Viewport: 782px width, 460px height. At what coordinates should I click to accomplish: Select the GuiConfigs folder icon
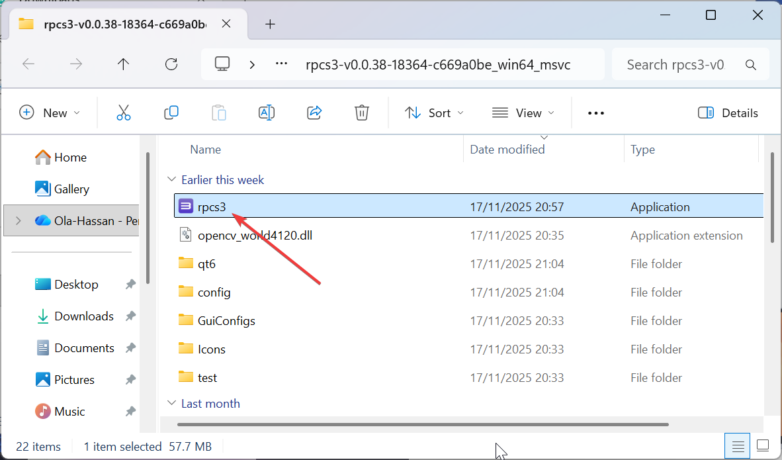185,320
